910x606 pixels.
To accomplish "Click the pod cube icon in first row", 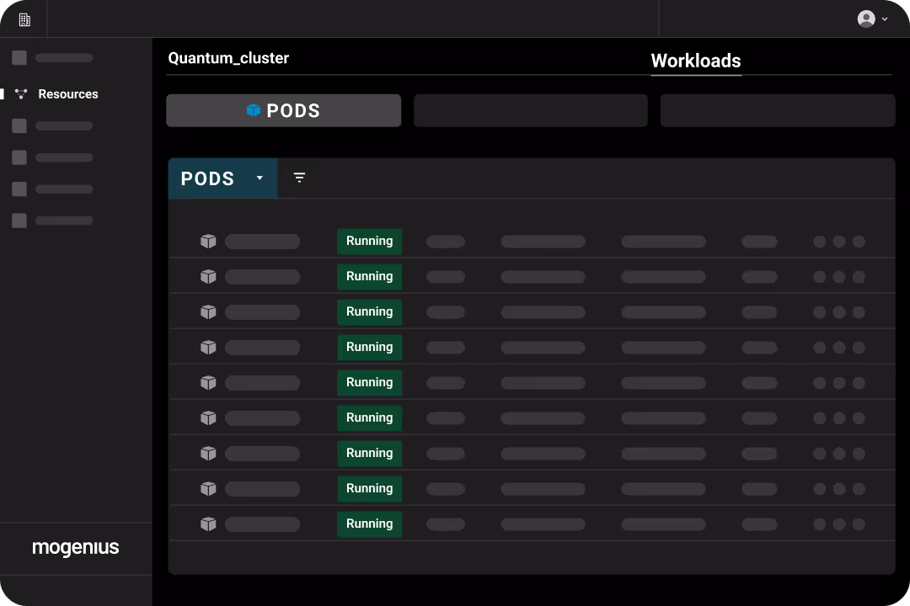I will pos(208,242).
